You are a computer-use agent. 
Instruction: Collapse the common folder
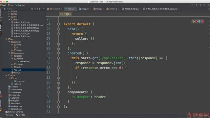[9, 42]
